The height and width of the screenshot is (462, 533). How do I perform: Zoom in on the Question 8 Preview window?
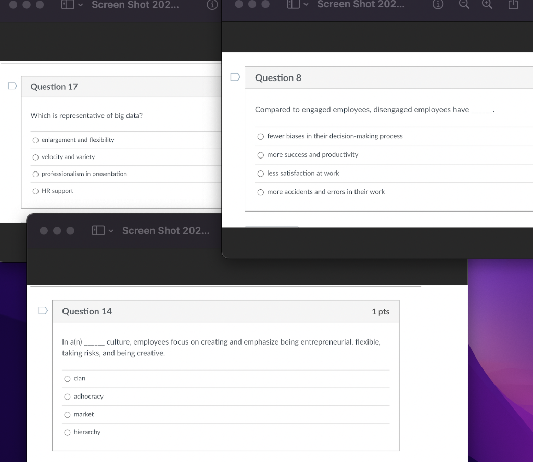[x=487, y=4]
